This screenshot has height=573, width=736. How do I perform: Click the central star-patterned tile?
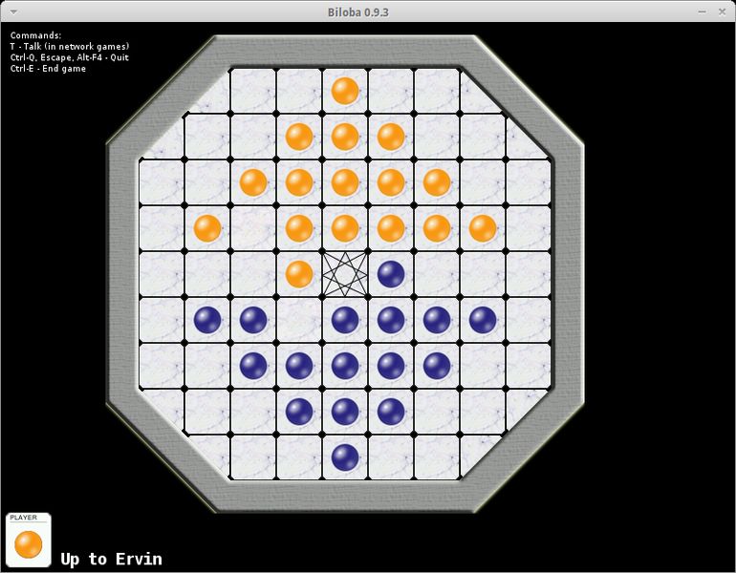pos(345,274)
